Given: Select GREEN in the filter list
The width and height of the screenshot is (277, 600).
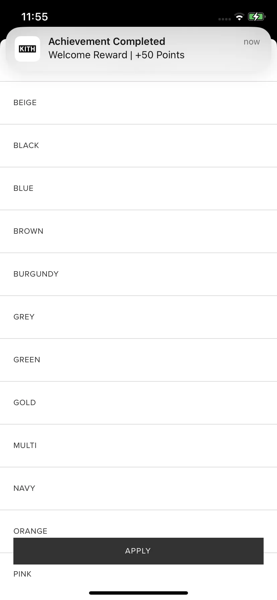Looking at the screenshot, I should click(x=138, y=360).
